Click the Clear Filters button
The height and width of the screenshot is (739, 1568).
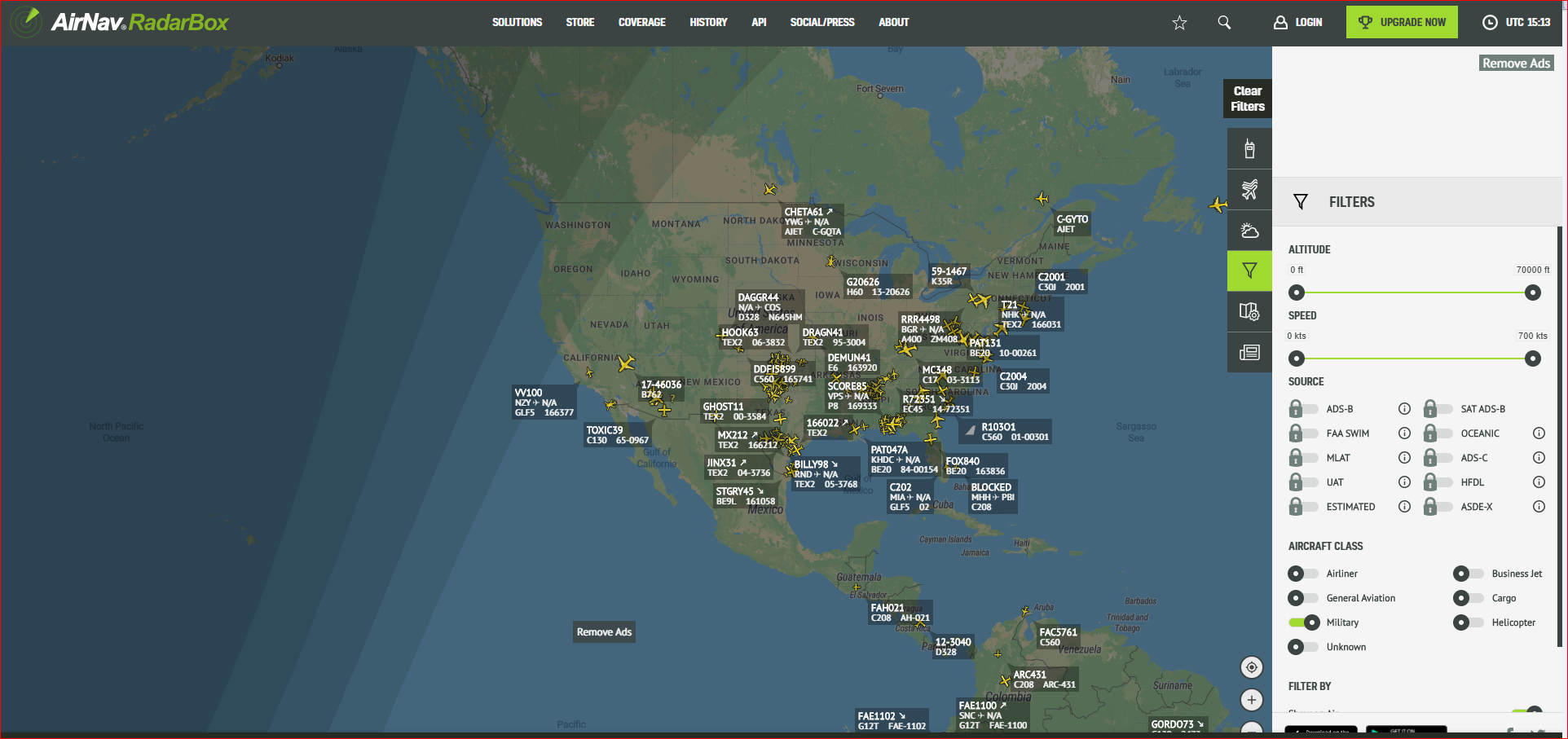point(1248,99)
